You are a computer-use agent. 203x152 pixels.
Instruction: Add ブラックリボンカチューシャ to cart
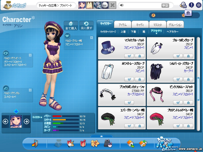pyautogui.click(x=129, y=103)
